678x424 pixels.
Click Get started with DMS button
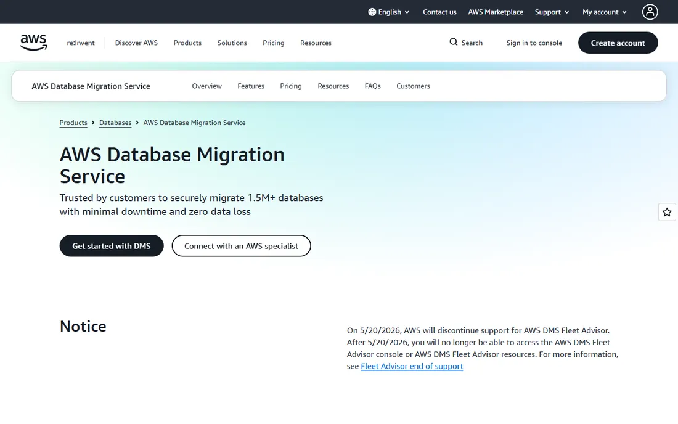pyautogui.click(x=112, y=246)
